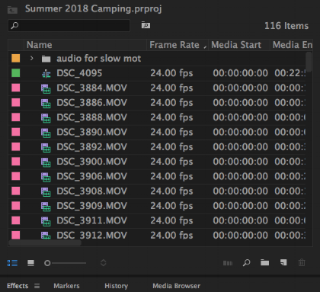The width and height of the screenshot is (320, 292).
Task: Click the New Item icon
Action: (283, 262)
